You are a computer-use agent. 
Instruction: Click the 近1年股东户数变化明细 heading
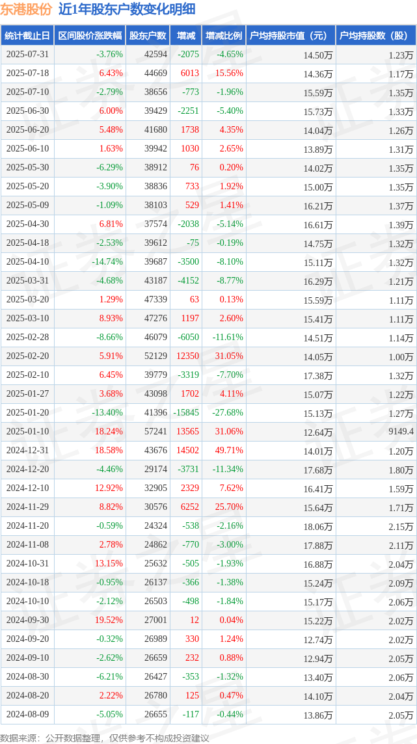(x=126, y=10)
